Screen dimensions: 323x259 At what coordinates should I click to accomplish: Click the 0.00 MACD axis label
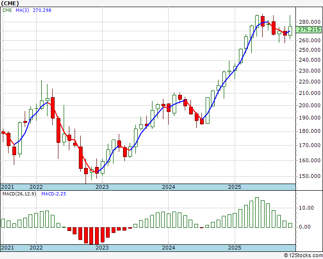[x=304, y=227]
